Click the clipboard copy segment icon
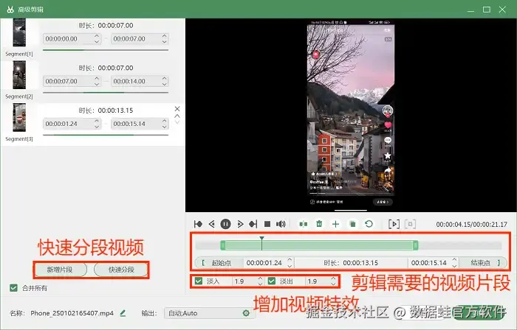Image resolution: width=517 pixels, height=330 pixels. click(352, 224)
